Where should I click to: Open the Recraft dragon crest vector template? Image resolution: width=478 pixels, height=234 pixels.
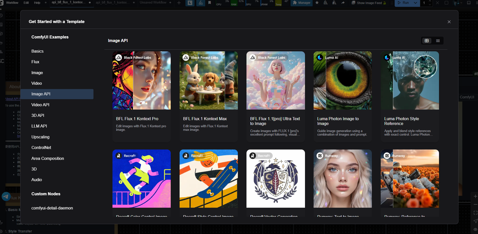coord(276,179)
